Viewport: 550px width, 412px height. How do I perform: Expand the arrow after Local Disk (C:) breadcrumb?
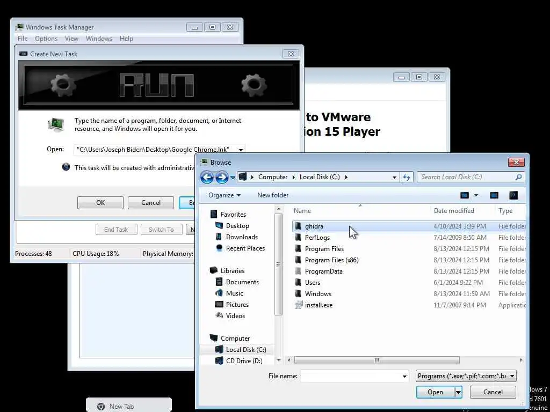point(346,177)
